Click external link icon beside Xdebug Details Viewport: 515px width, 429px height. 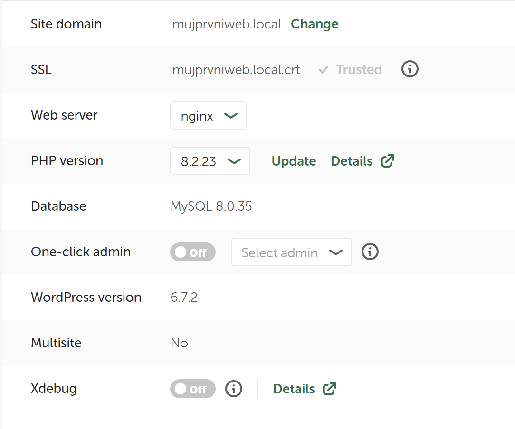(330, 389)
